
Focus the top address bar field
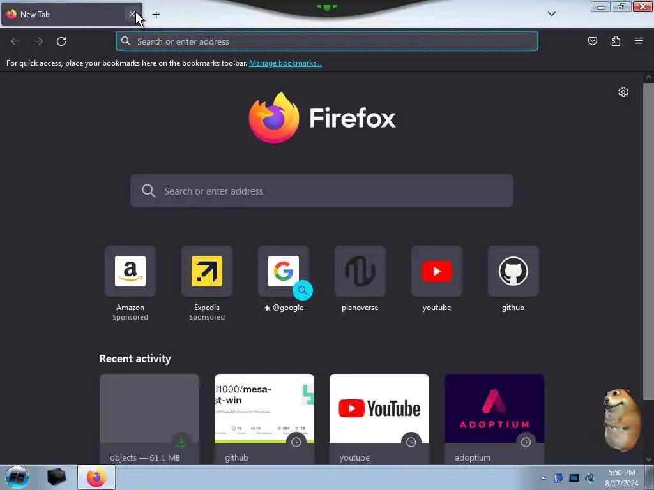[327, 41]
